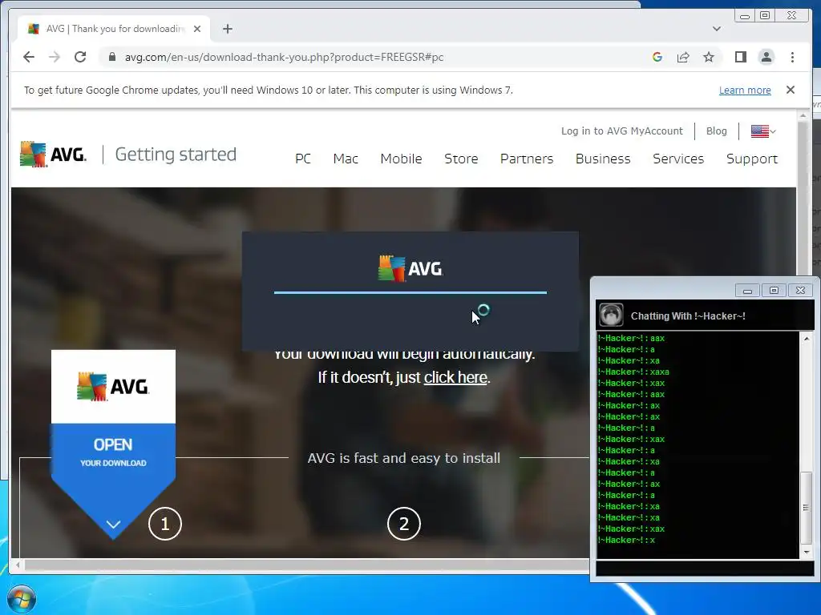
Task: Expand the tab search dropdown arrow
Action: [x=716, y=29]
